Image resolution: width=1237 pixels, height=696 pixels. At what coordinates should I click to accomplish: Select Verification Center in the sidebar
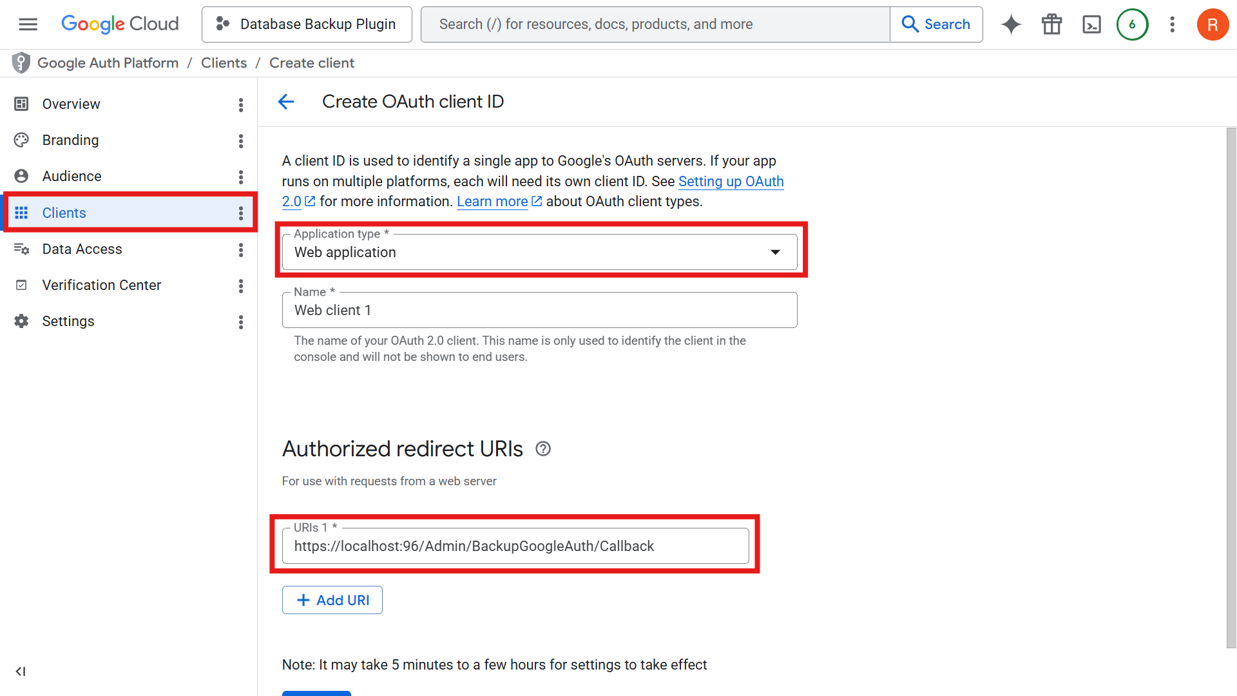coord(101,285)
